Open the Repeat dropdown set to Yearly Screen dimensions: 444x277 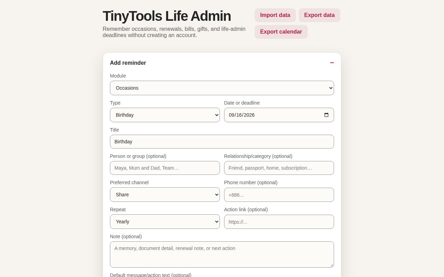click(x=165, y=222)
